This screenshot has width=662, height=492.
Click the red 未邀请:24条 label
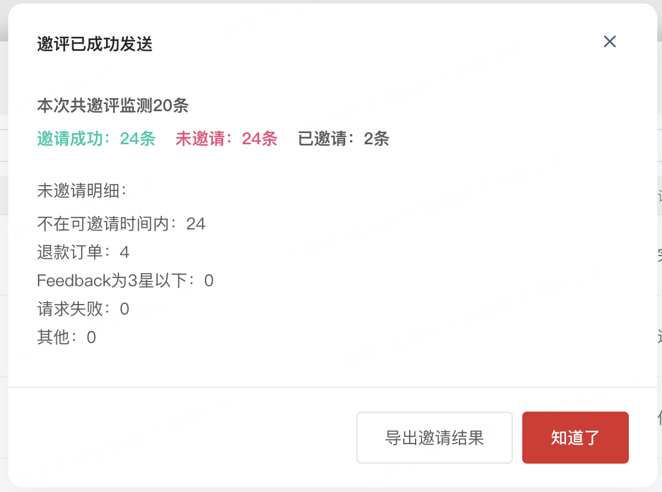(226, 139)
